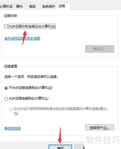The image size is (121, 149).
Task: Click the 软件技巧 watermark text
Action: [x=103, y=140]
